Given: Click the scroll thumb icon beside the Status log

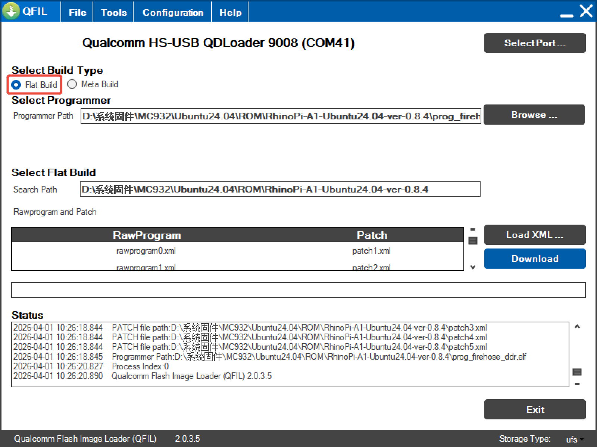Looking at the screenshot, I should coord(577,372).
